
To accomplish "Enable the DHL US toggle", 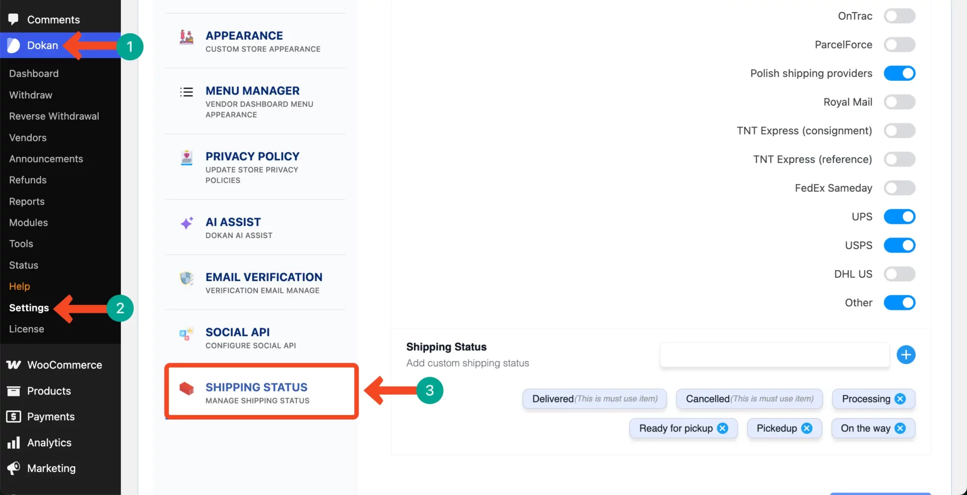I will 900,274.
